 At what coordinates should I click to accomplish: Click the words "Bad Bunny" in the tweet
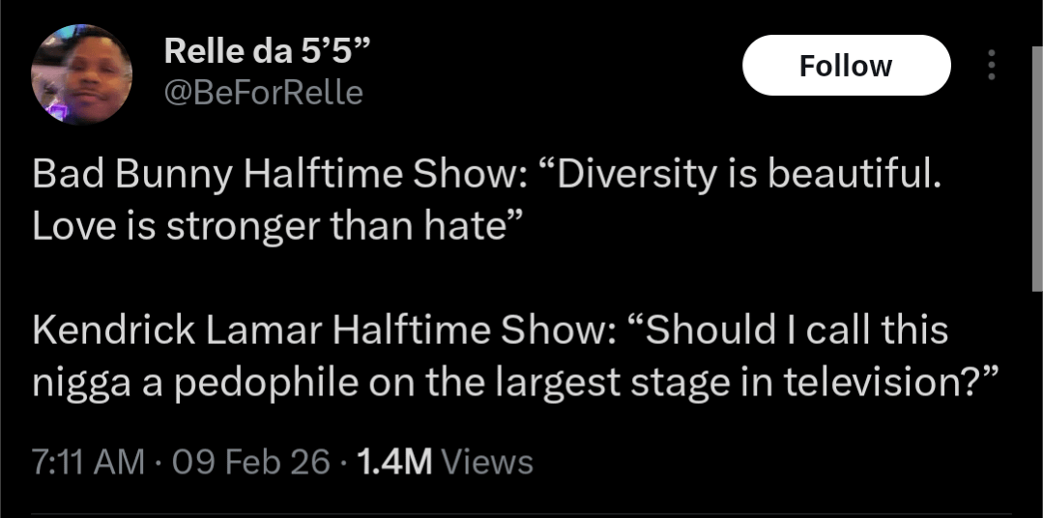tap(132, 174)
